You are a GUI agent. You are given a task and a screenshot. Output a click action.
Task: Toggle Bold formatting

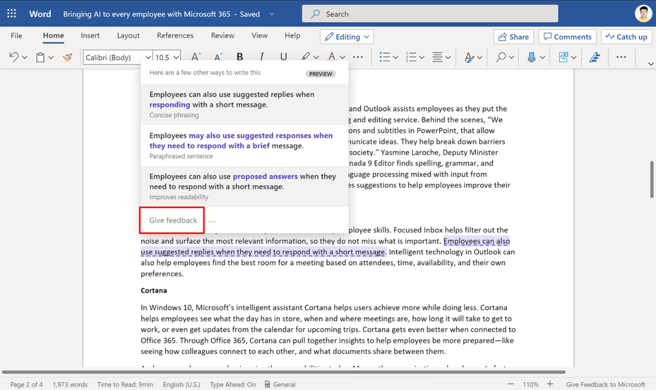(240, 57)
